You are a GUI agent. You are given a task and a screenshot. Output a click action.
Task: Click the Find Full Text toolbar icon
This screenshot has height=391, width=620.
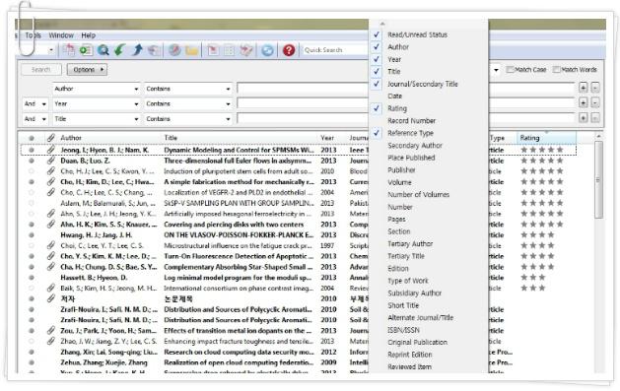click(154, 50)
